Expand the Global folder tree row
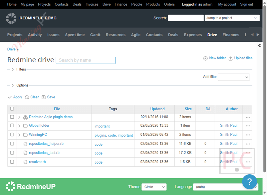 pyautogui.click(x=19, y=126)
